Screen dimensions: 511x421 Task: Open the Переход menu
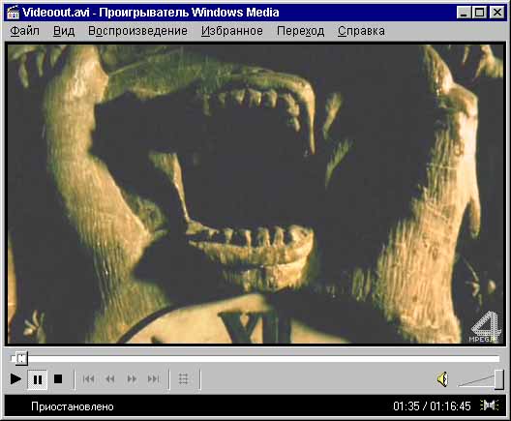[x=300, y=31]
